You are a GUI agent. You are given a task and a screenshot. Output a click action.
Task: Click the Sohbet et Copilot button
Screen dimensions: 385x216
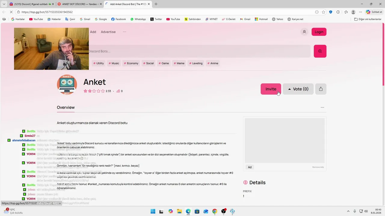pyautogui.click(x=374, y=12)
